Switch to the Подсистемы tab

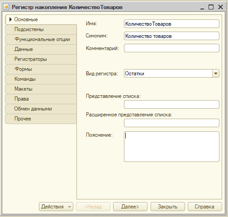41,29
